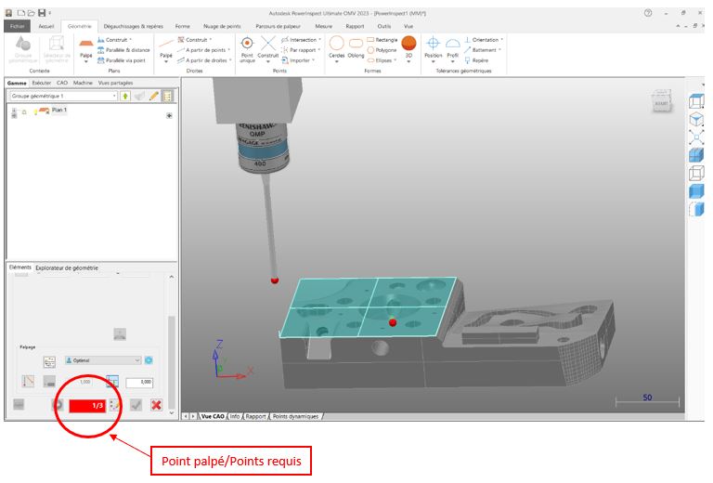The image size is (713, 483).
Task: Click the Position tolerance icon
Action: coord(433,47)
